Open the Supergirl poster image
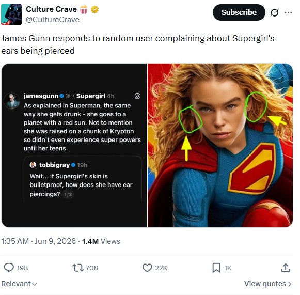The height and width of the screenshot is (295, 300). click(220, 145)
